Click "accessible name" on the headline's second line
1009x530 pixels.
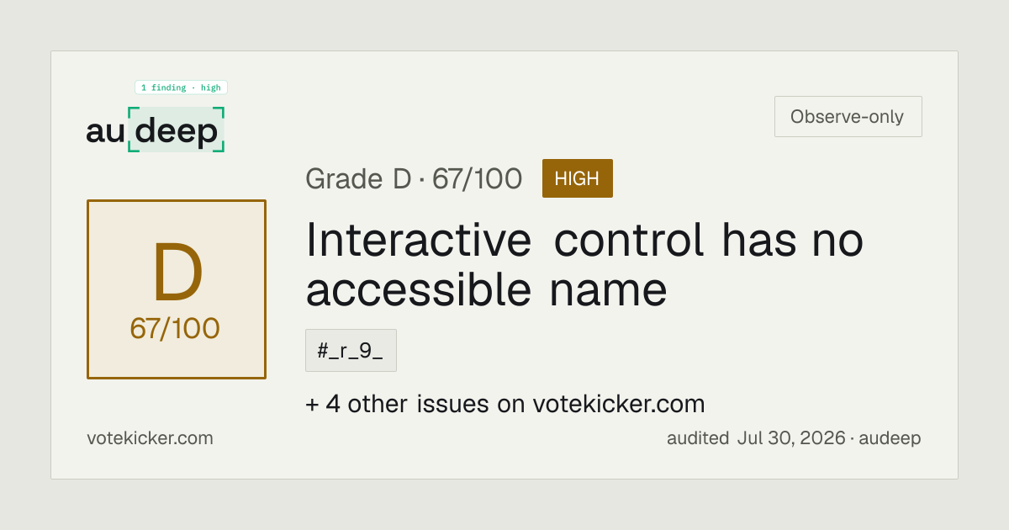pos(486,290)
